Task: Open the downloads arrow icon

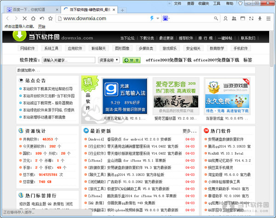Action: coord(259,18)
